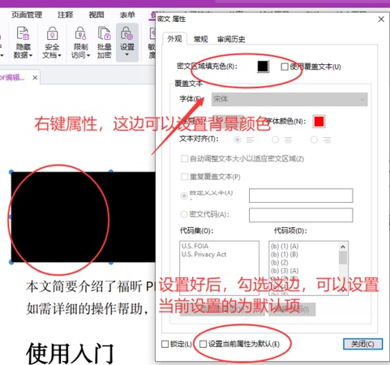Select U.S. Privacy Act in 代码集 list

point(204,255)
